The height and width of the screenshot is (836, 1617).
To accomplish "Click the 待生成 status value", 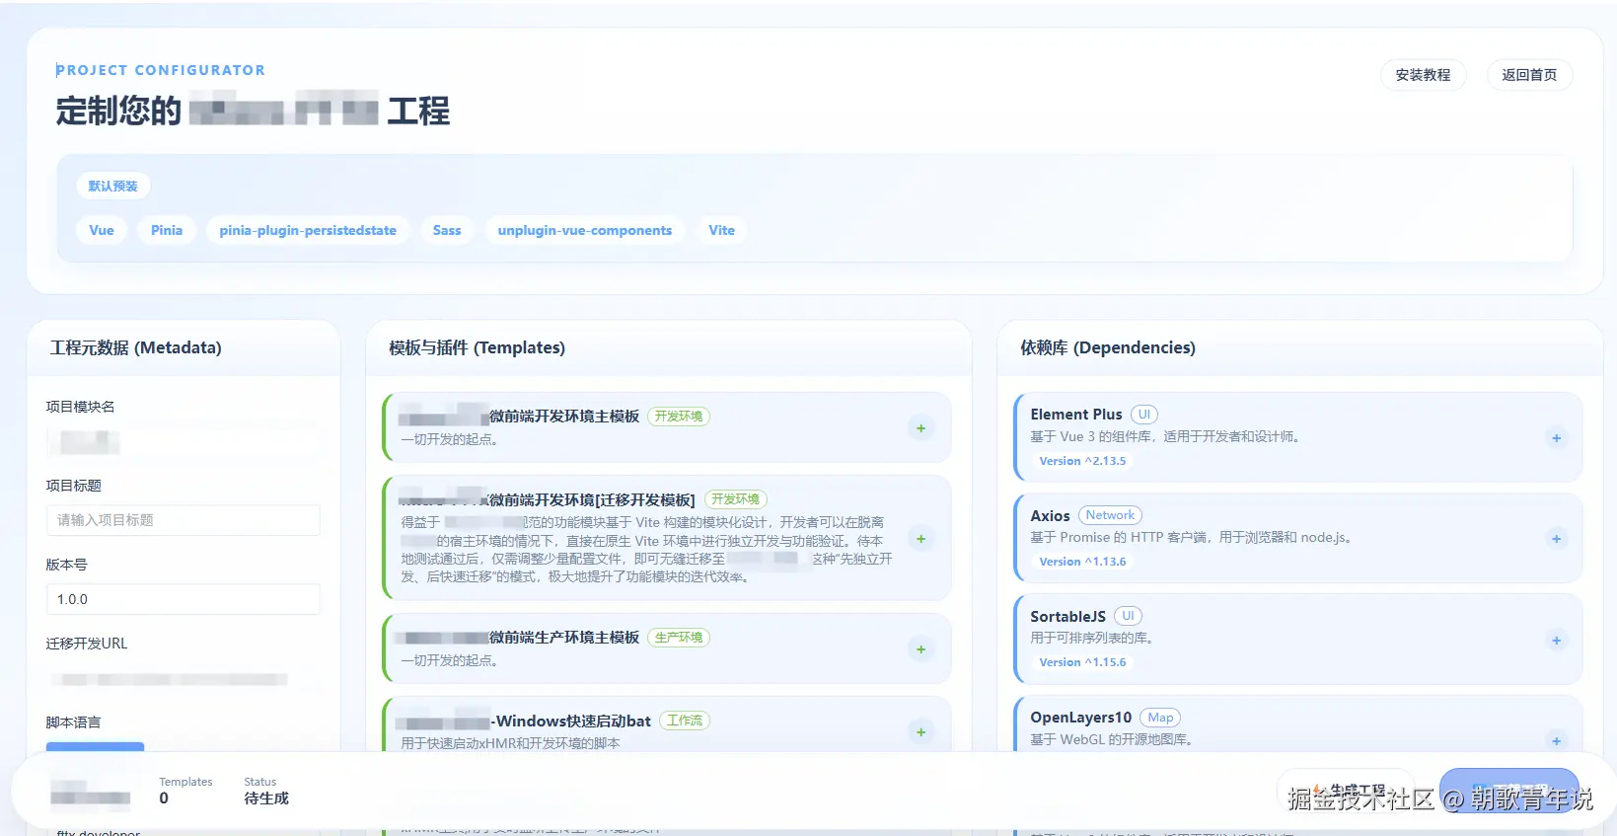I will (x=266, y=798).
